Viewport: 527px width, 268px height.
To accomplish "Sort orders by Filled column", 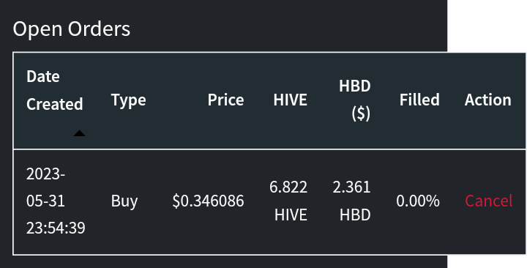I will (419, 100).
